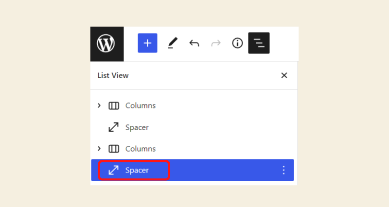Expand the second Columns block
The image size is (389, 207).
coord(99,148)
